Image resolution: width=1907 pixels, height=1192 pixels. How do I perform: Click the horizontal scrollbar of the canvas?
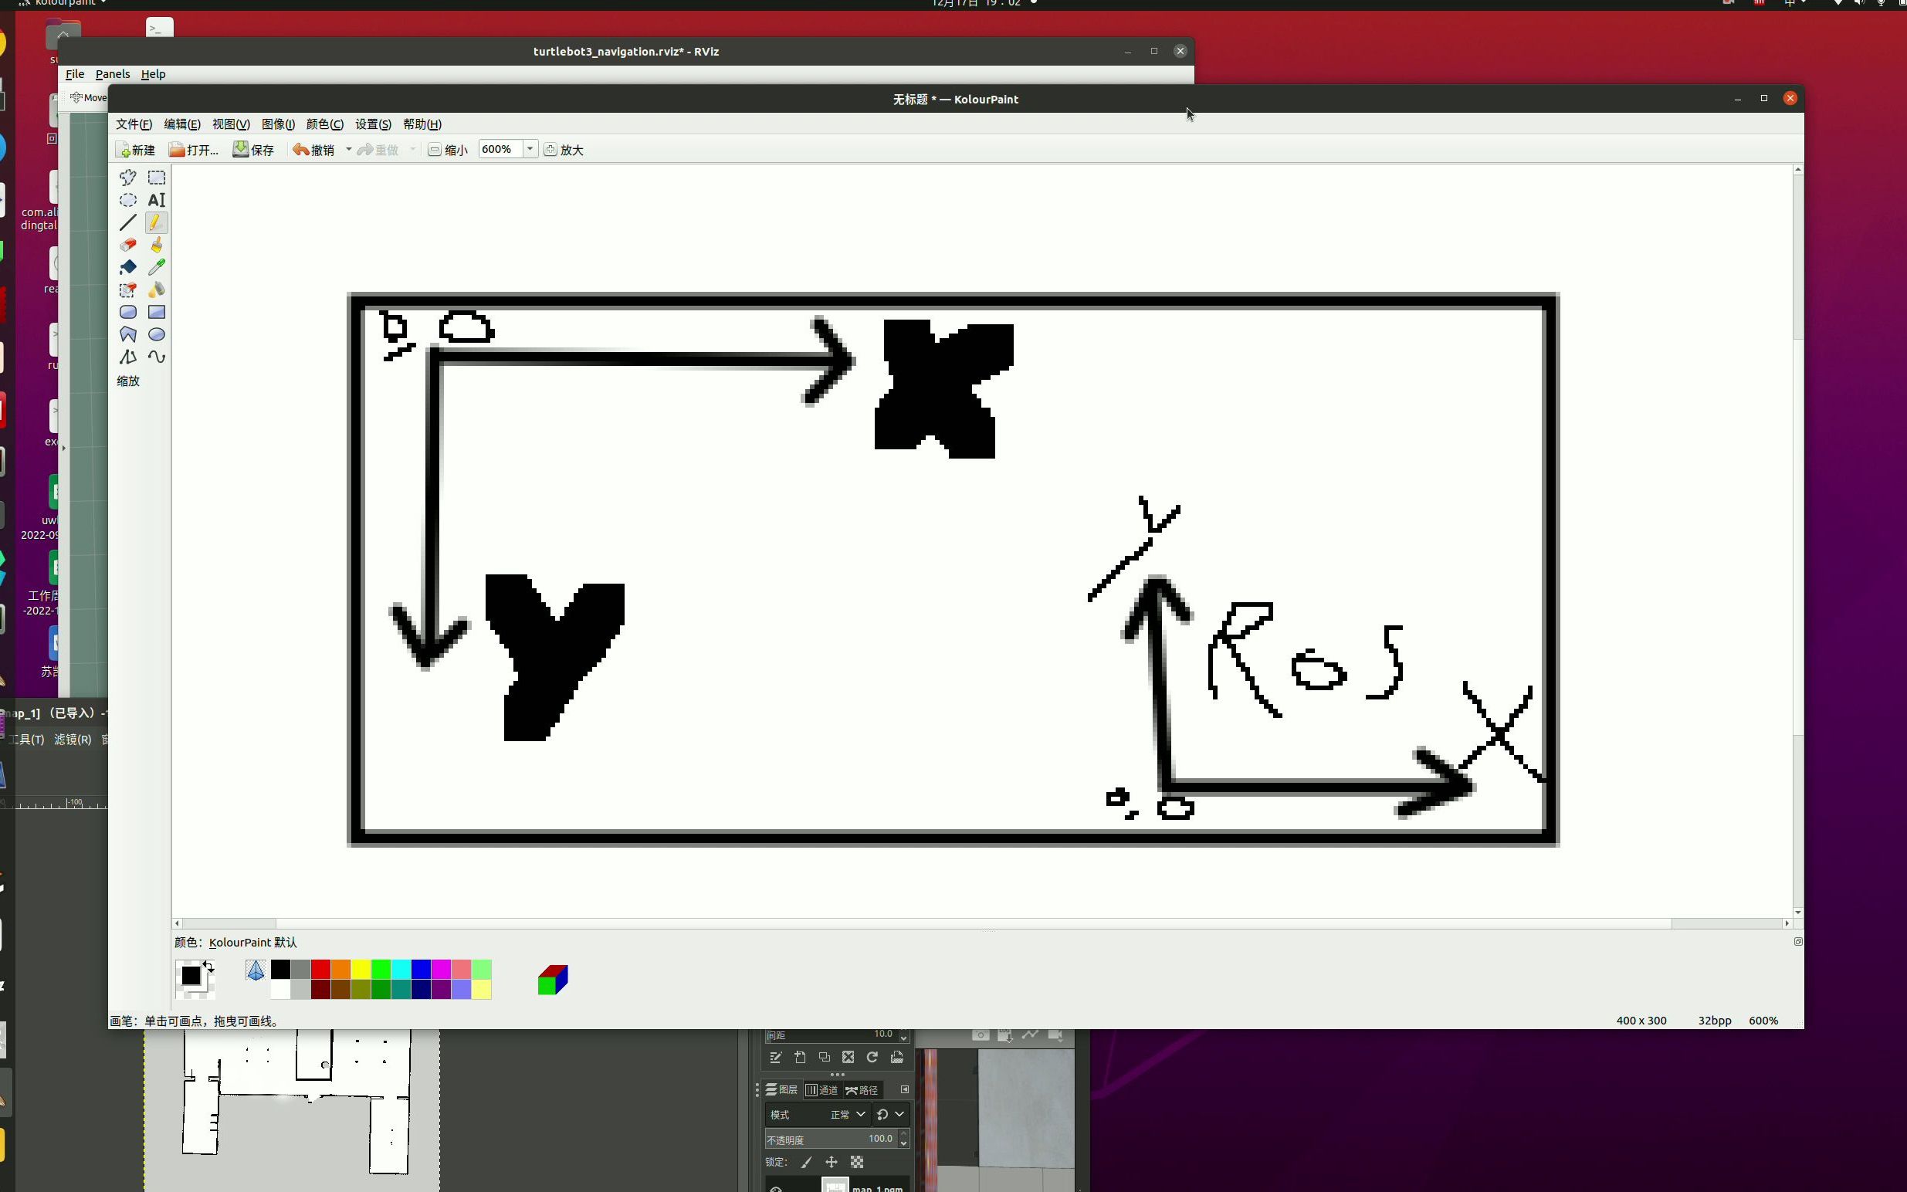point(981,923)
